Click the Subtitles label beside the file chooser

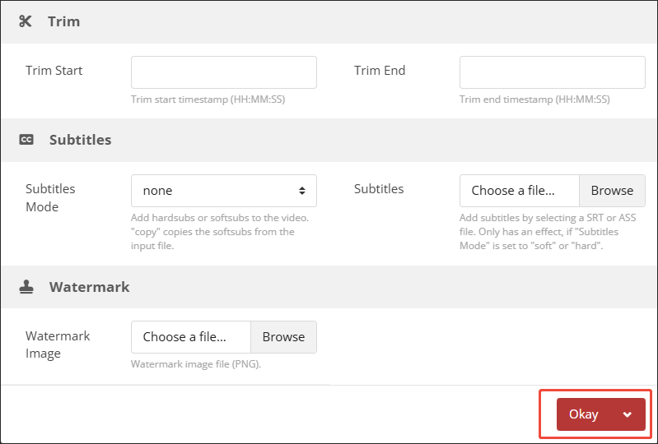click(379, 189)
